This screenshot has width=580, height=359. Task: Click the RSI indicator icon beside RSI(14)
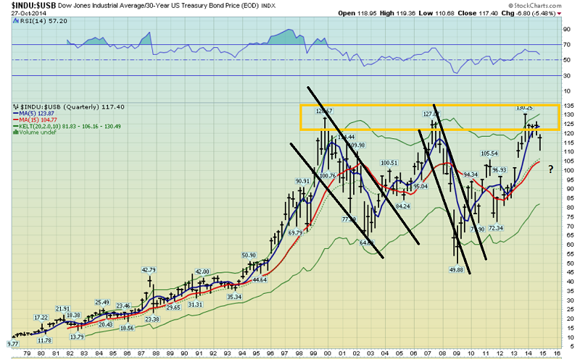coord(16,21)
